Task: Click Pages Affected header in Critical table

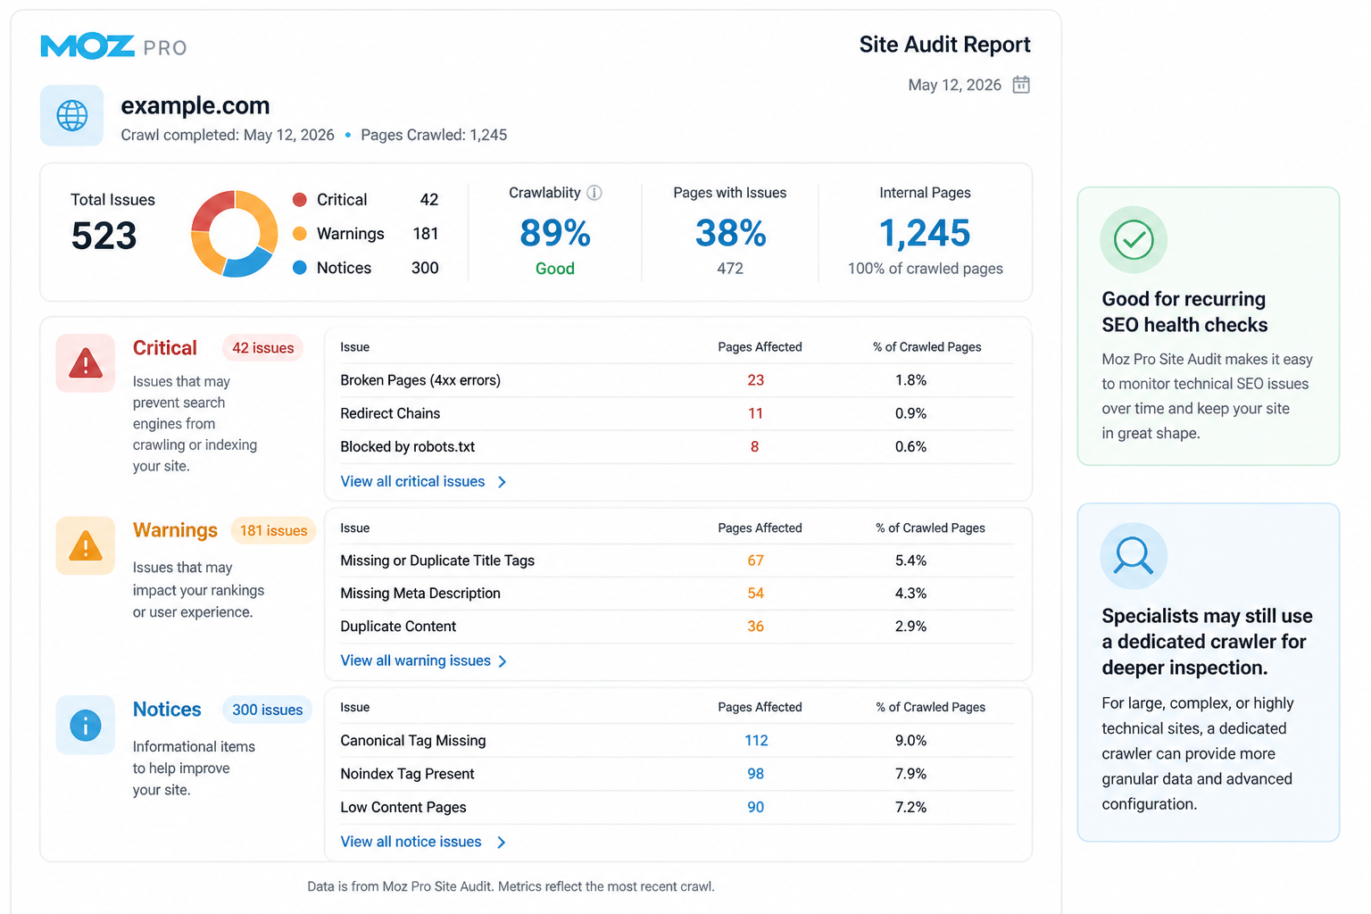Action: click(760, 347)
